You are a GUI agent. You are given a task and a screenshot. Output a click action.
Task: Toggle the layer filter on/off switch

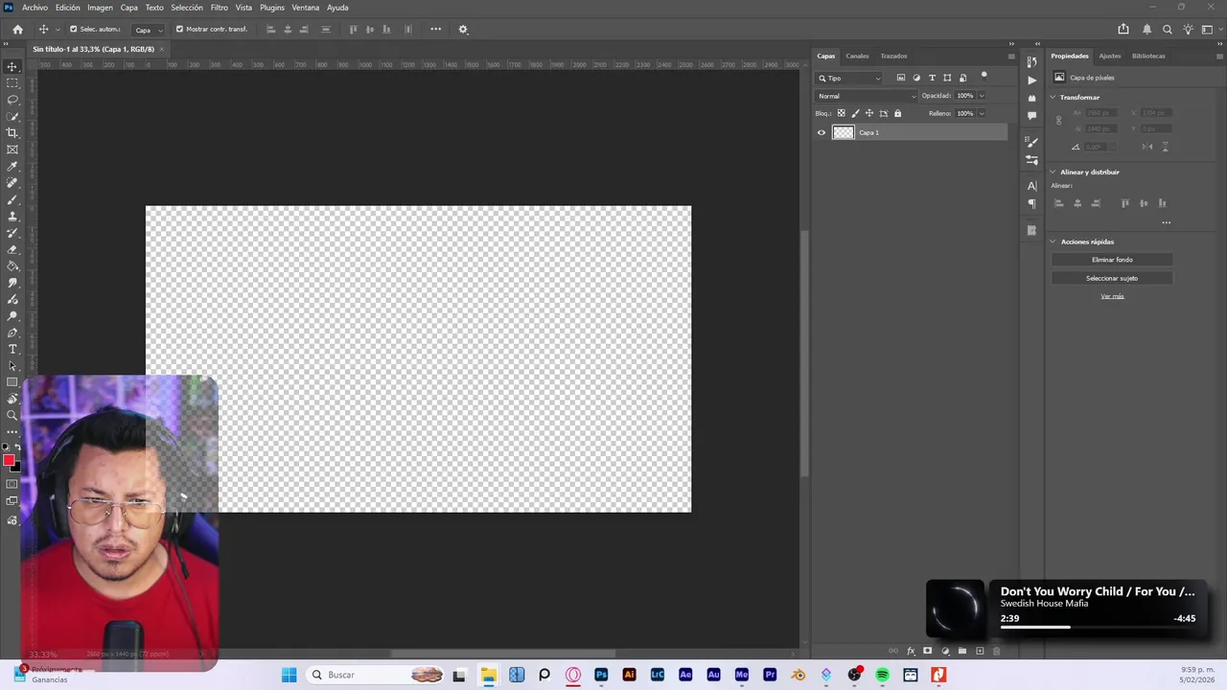[x=984, y=76]
